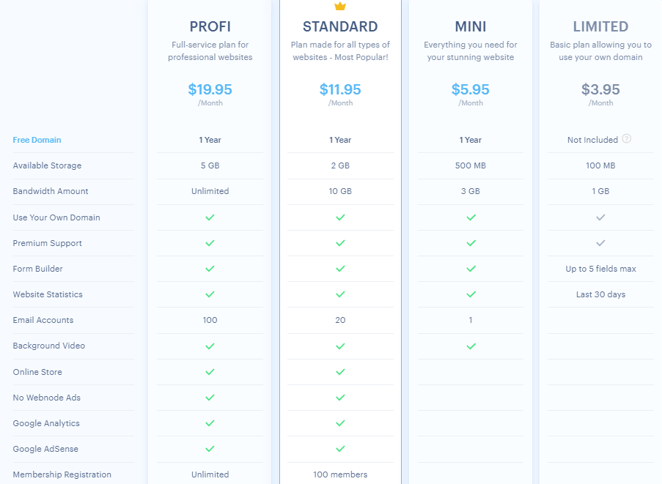Click LIMITED gray checkmark for Use Your Own Domain
Image resolution: width=662 pixels, height=484 pixels.
(601, 217)
